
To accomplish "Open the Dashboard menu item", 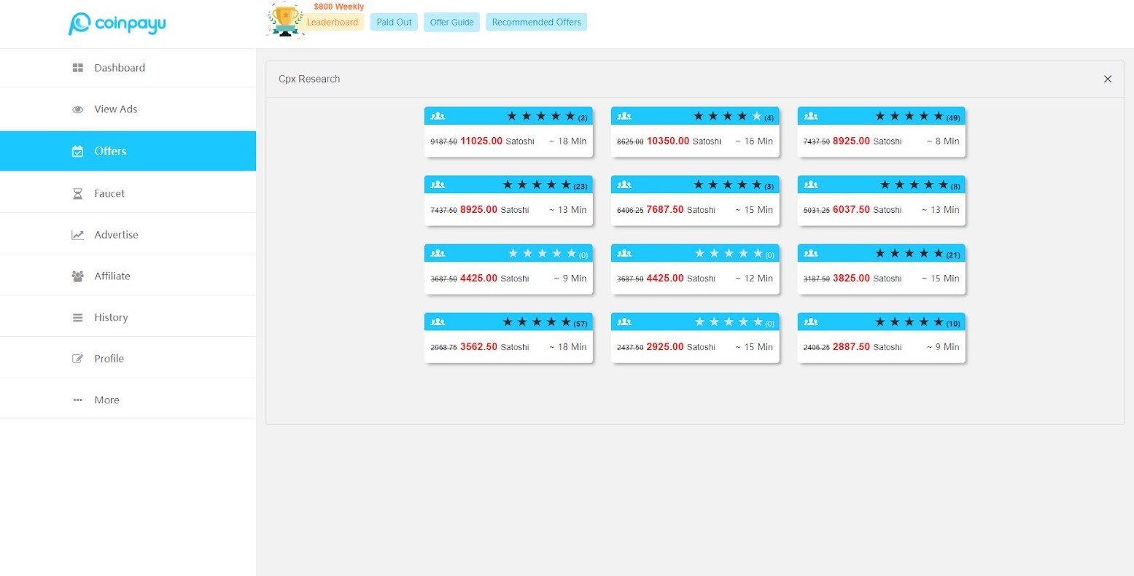I will click(128, 68).
